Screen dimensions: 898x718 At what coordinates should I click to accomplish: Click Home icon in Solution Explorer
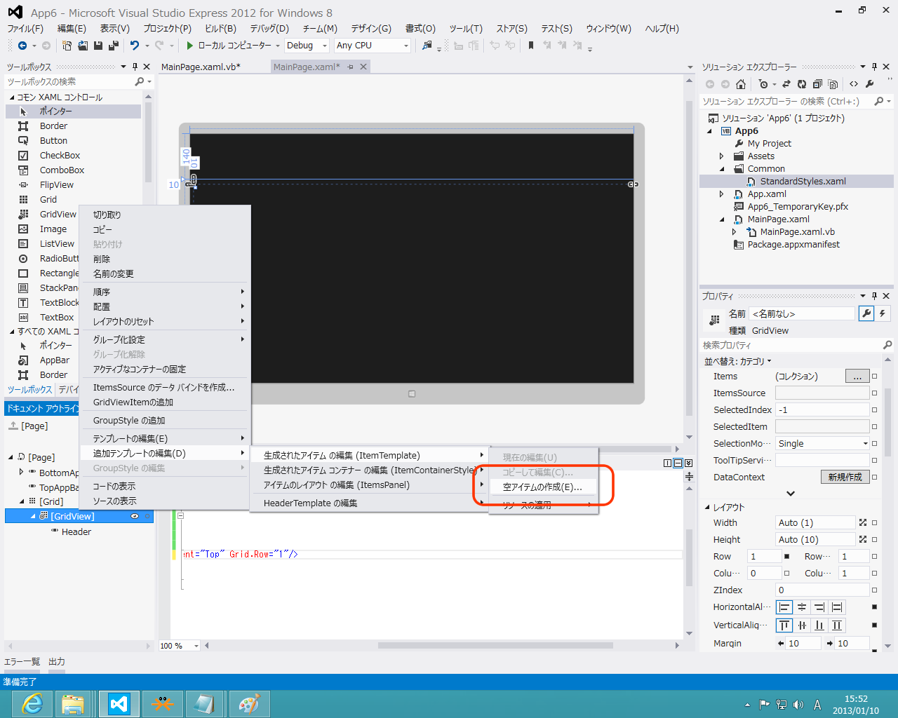click(741, 84)
